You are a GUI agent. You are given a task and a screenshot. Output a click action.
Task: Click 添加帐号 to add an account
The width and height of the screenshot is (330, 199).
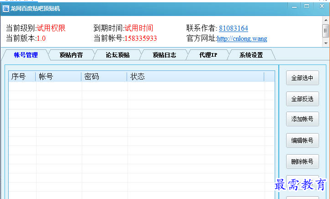click(x=303, y=119)
